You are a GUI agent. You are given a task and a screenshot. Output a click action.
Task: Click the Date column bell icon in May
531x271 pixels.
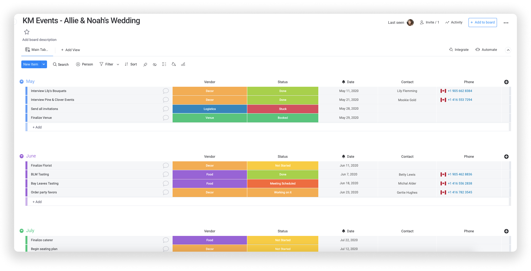point(343,82)
